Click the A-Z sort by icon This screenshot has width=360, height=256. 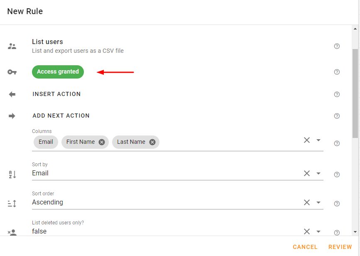12,175
